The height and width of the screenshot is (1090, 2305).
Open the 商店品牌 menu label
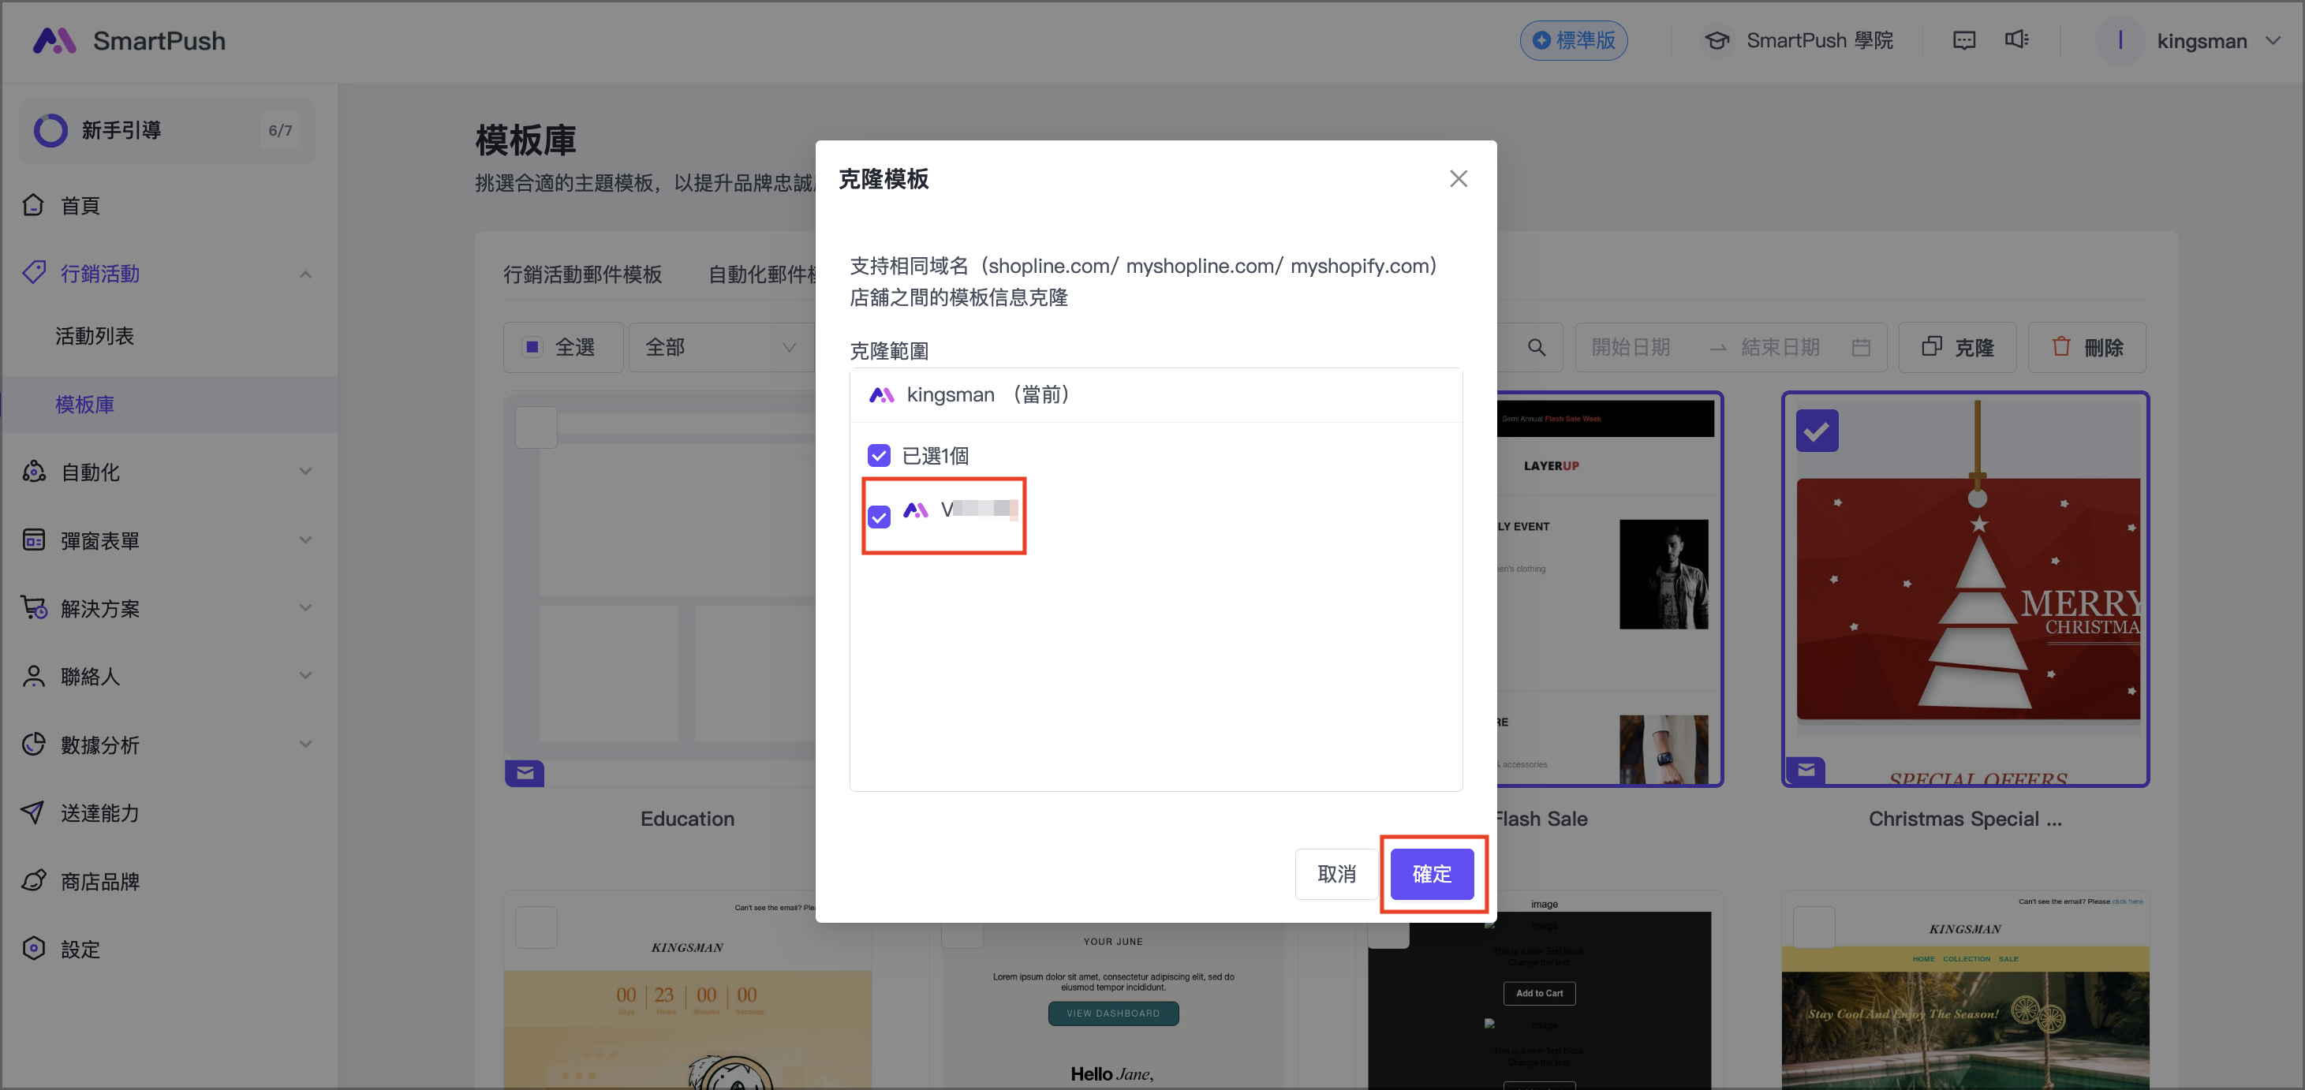(100, 882)
